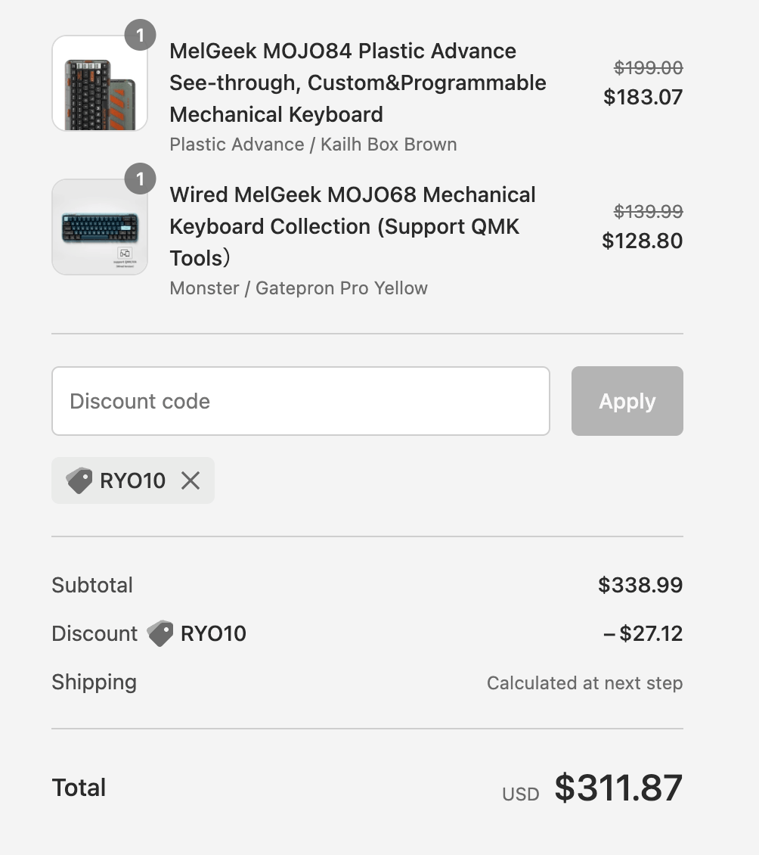
Task: Click the Plastic Advance / Kailh Box Brown variant
Action: pyautogui.click(x=313, y=145)
